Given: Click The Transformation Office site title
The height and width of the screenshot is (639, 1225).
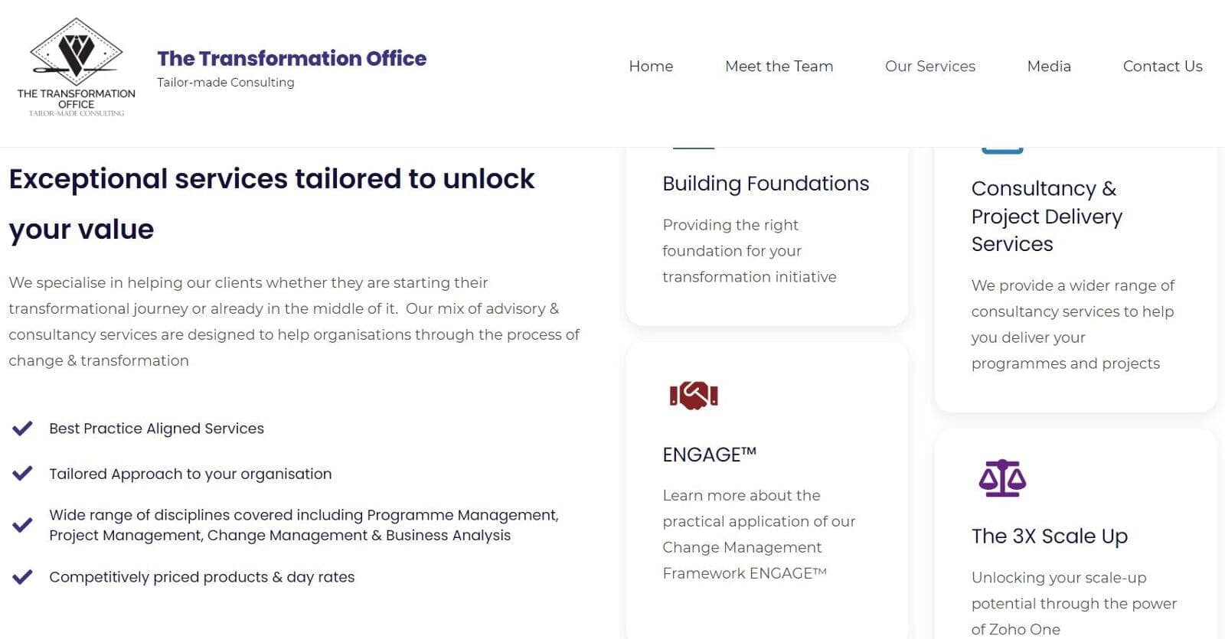Looking at the screenshot, I should pyautogui.click(x=292, y=58).
